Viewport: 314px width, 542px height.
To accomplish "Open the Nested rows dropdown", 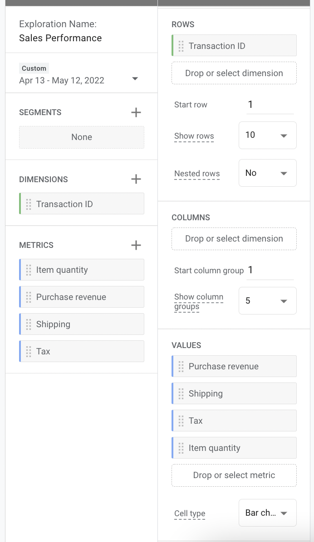I will (x=267, y=173).
